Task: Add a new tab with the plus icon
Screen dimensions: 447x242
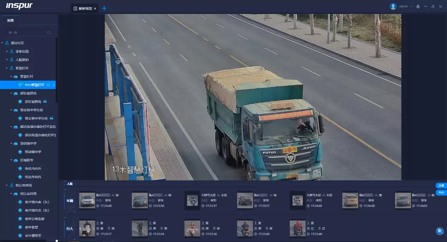Action: (104, 8)
